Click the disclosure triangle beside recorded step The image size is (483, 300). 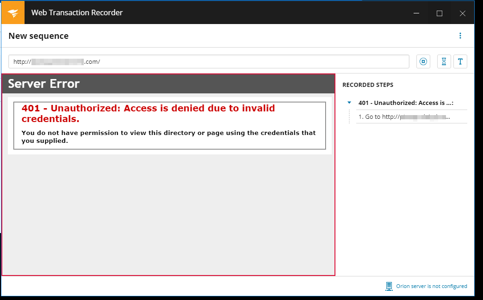tap(349, 102)
